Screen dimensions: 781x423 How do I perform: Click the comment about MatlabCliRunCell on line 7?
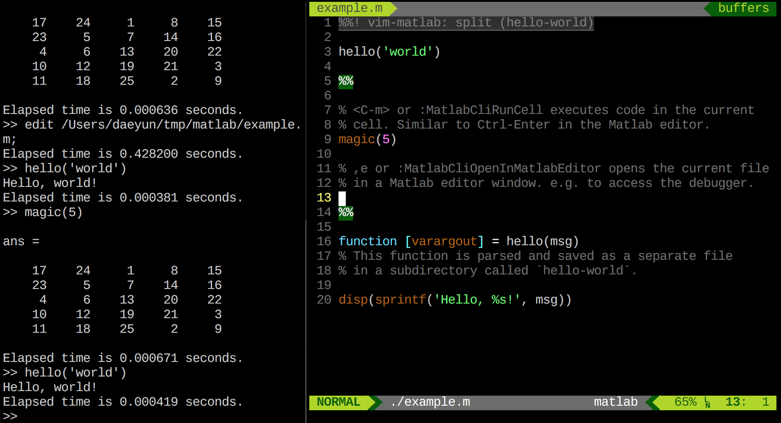click(x=546, y=110)
